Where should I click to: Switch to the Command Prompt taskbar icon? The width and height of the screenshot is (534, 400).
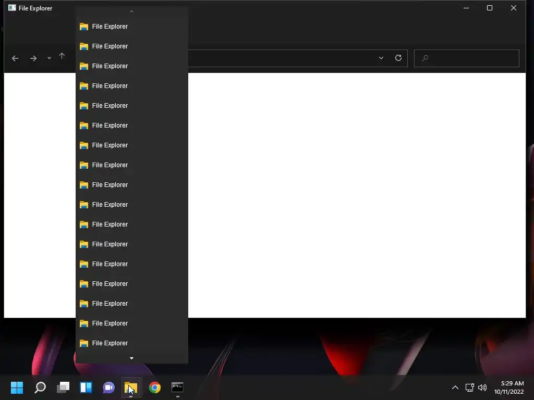click(177, 387)
